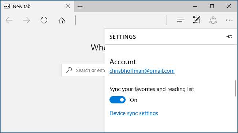Make a Web Note
The height and width of the screenshot is (133, 238).
point(197,20)
